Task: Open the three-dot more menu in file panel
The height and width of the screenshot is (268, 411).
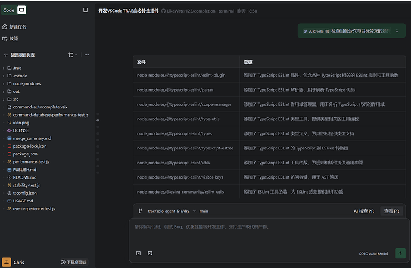Action: [x=86, y=55]
